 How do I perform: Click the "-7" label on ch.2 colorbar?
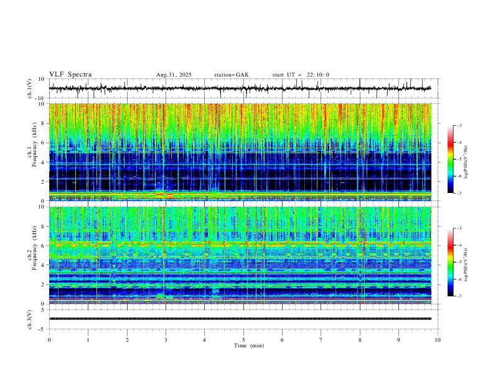coord(459,296)
